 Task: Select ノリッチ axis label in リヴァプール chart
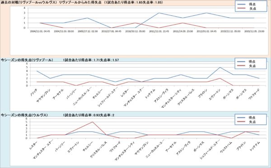pyautogui.click(x=34, y=92)
